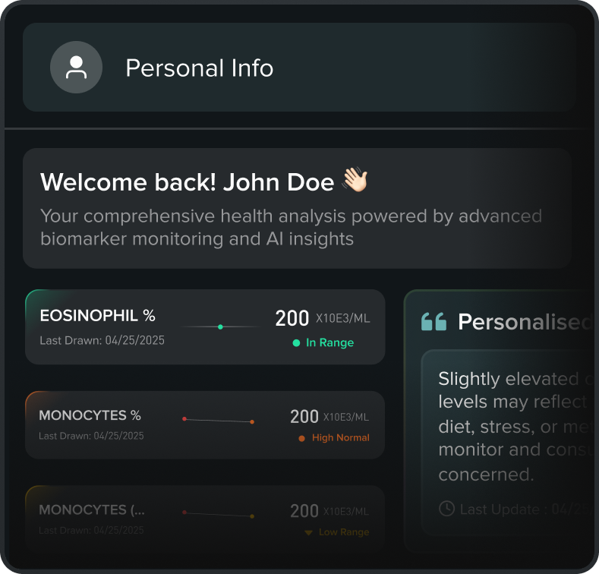Viewport: 599px width, 574px height.
Task: Click the High Normal status label
Action: 340,438
